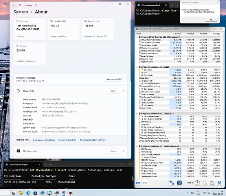Image resolution: width=226 pixels, height=196 pixels.
Task: Click the System breadcrumb link
Action: click(x=21, y=12)
